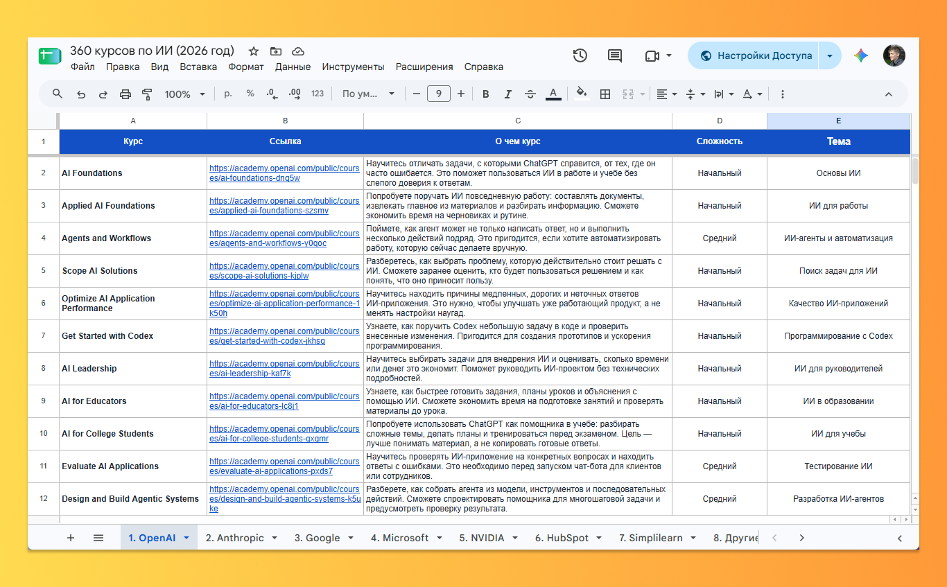Click the Настройки Доступа share button
This screenshot has width=947, height=587.
click(754, 56)
